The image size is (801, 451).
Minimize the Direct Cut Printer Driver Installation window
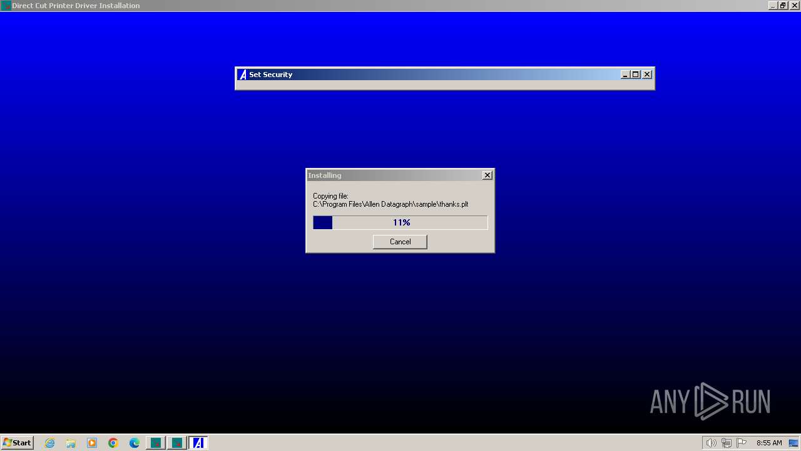(773, 6)
